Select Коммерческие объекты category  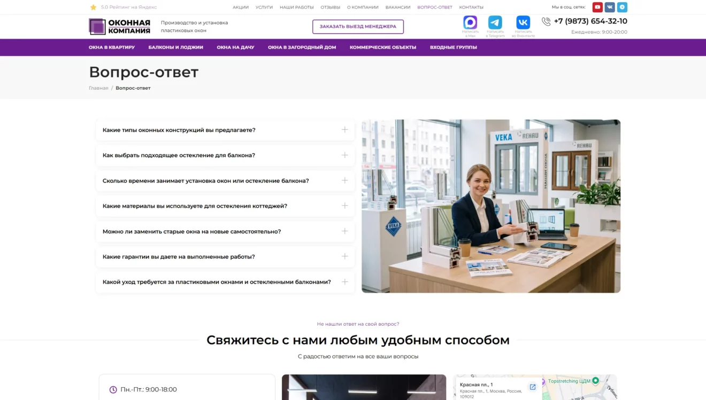click(383, 48)
